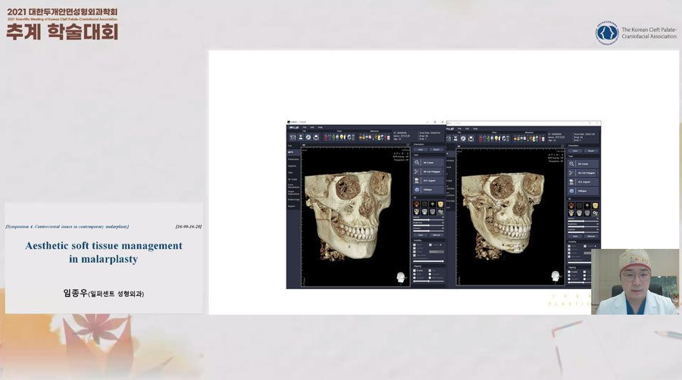Tick Clipping Enable checkbox in right window
The width and height of the screenshot is (682, 380).
click(569, 273)
